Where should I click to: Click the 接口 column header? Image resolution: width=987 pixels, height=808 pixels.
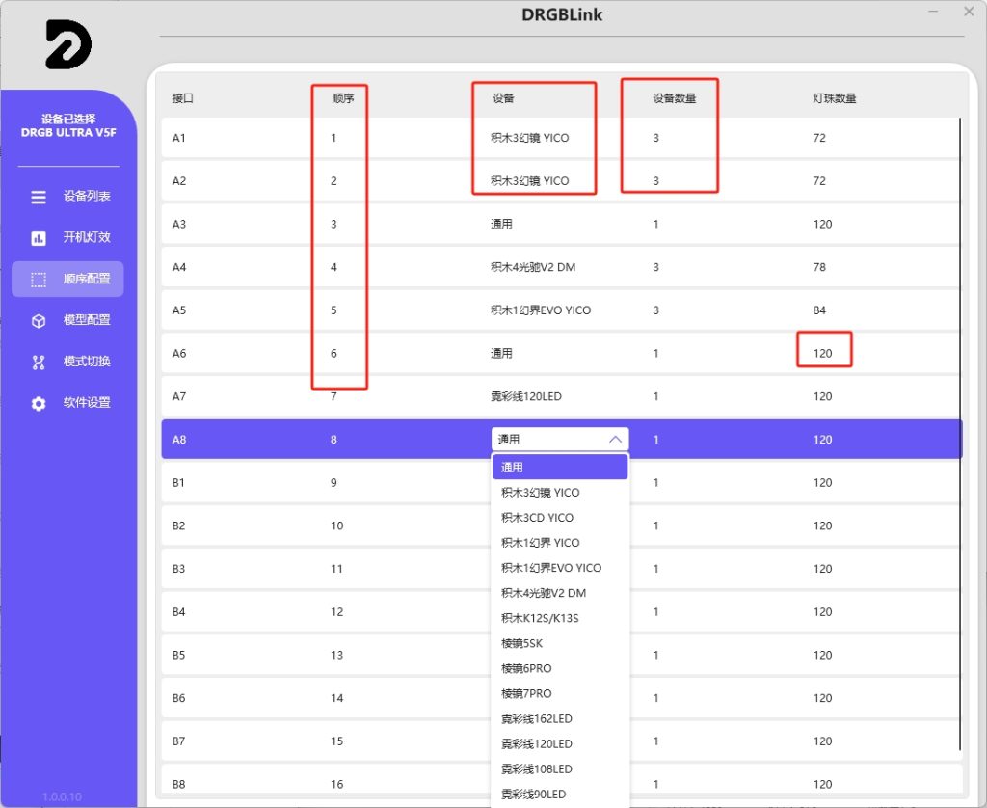pos(182,98)
